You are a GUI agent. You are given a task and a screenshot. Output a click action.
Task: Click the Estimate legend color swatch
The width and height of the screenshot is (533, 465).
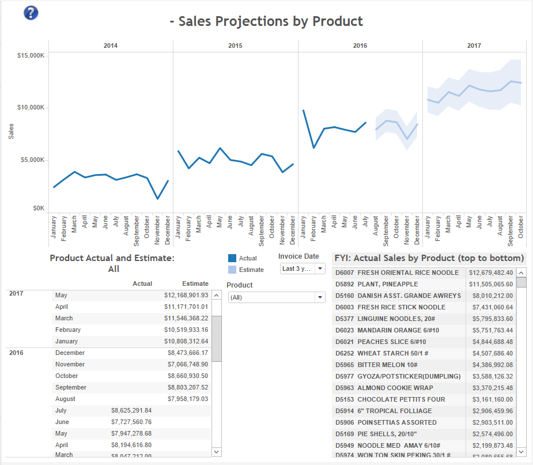[232, 270]
